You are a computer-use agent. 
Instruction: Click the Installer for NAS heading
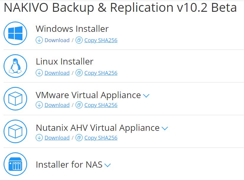pyautogui.click(x=69, y=165)
